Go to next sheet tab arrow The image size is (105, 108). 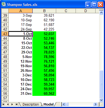click(12, 104)
